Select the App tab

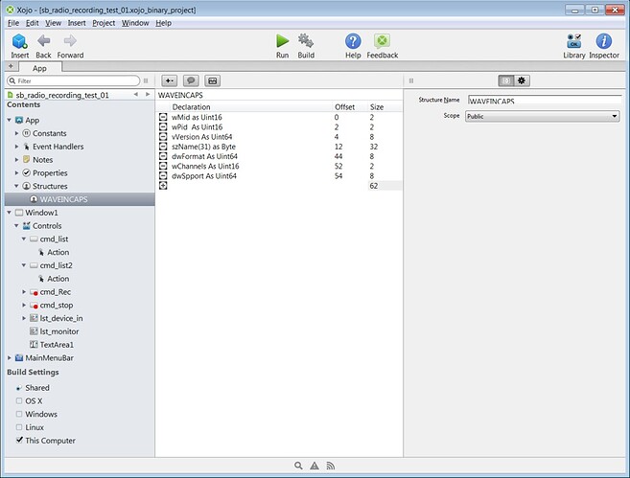(x=39, y=68)
